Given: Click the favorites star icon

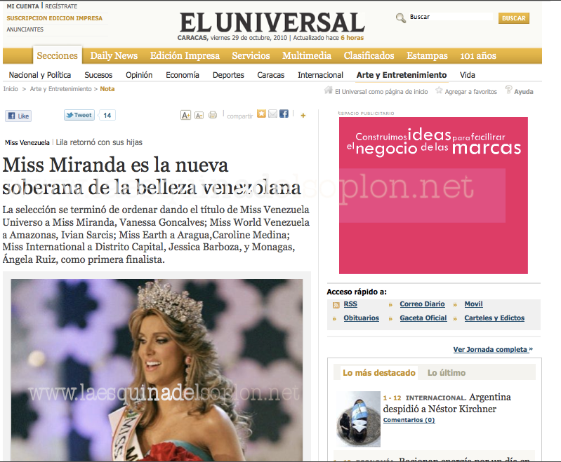Looking at the screenshot, I should [439, 90].
